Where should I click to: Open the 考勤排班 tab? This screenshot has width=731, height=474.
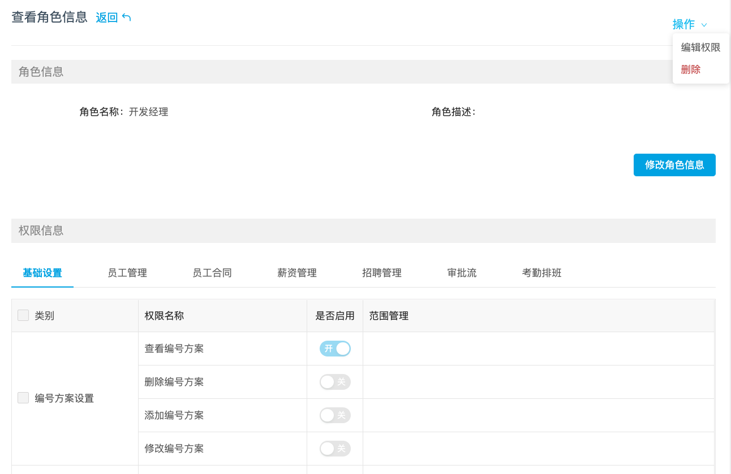pos(541,273)
